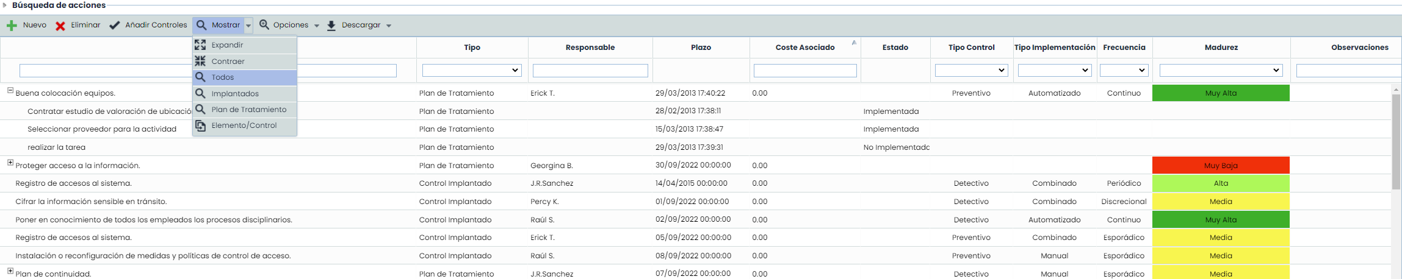The width and height of the screenshot is (1402, 279).
Task: Select the Contraer menu option
Action: [x=228, y=62]
